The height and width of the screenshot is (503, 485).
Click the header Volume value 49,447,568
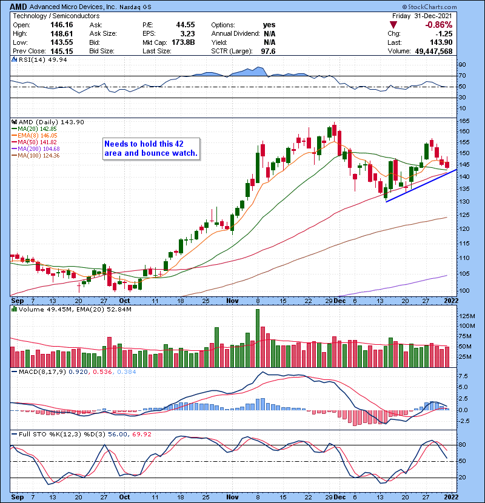[433, 52]
